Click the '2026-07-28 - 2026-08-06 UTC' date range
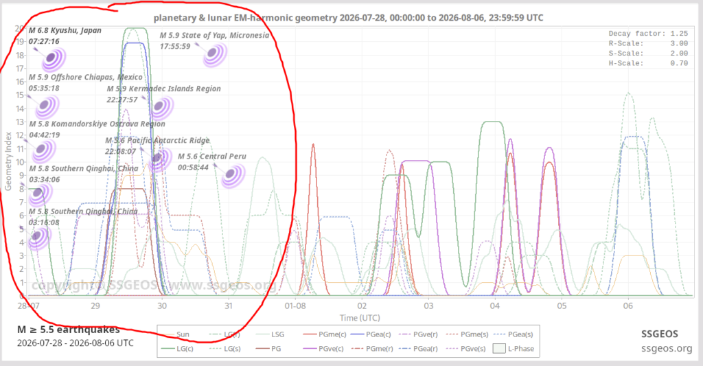The height and width of the screenshot is (366, 703). (76, 343)
